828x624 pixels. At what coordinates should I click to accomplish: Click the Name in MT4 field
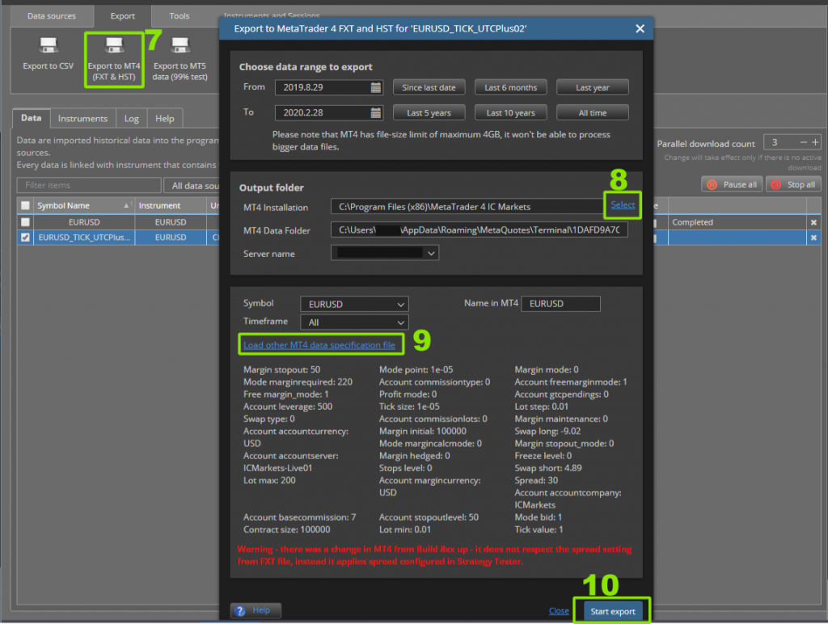(x=560, y=304)
